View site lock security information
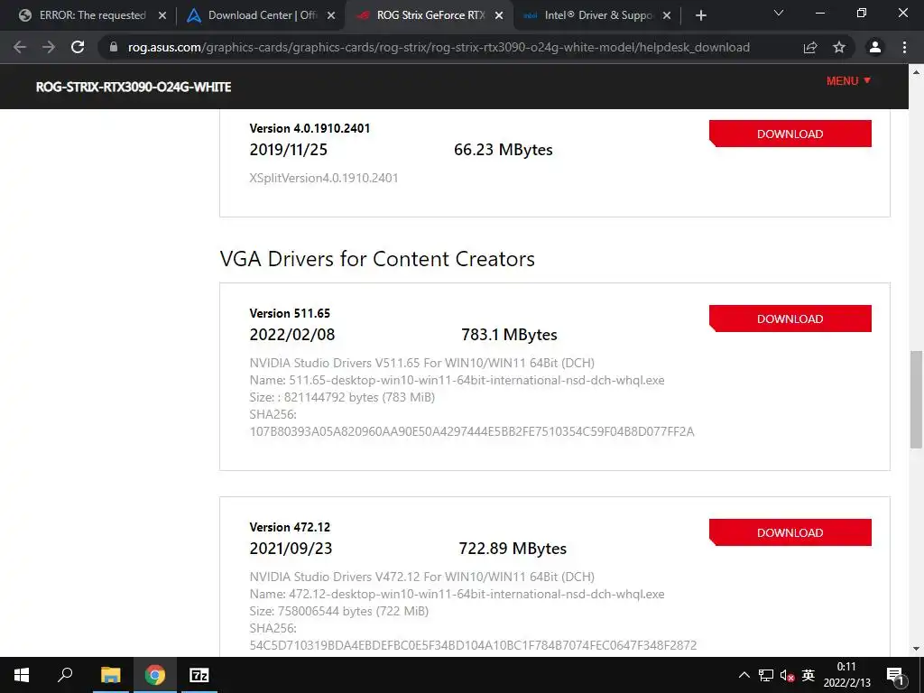Viewport: 924px width, 693px height. click(x=114, y=47)
